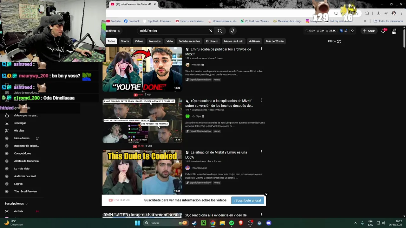
Task: Close the Suscríbete information banner
Action: click(266, 194)
